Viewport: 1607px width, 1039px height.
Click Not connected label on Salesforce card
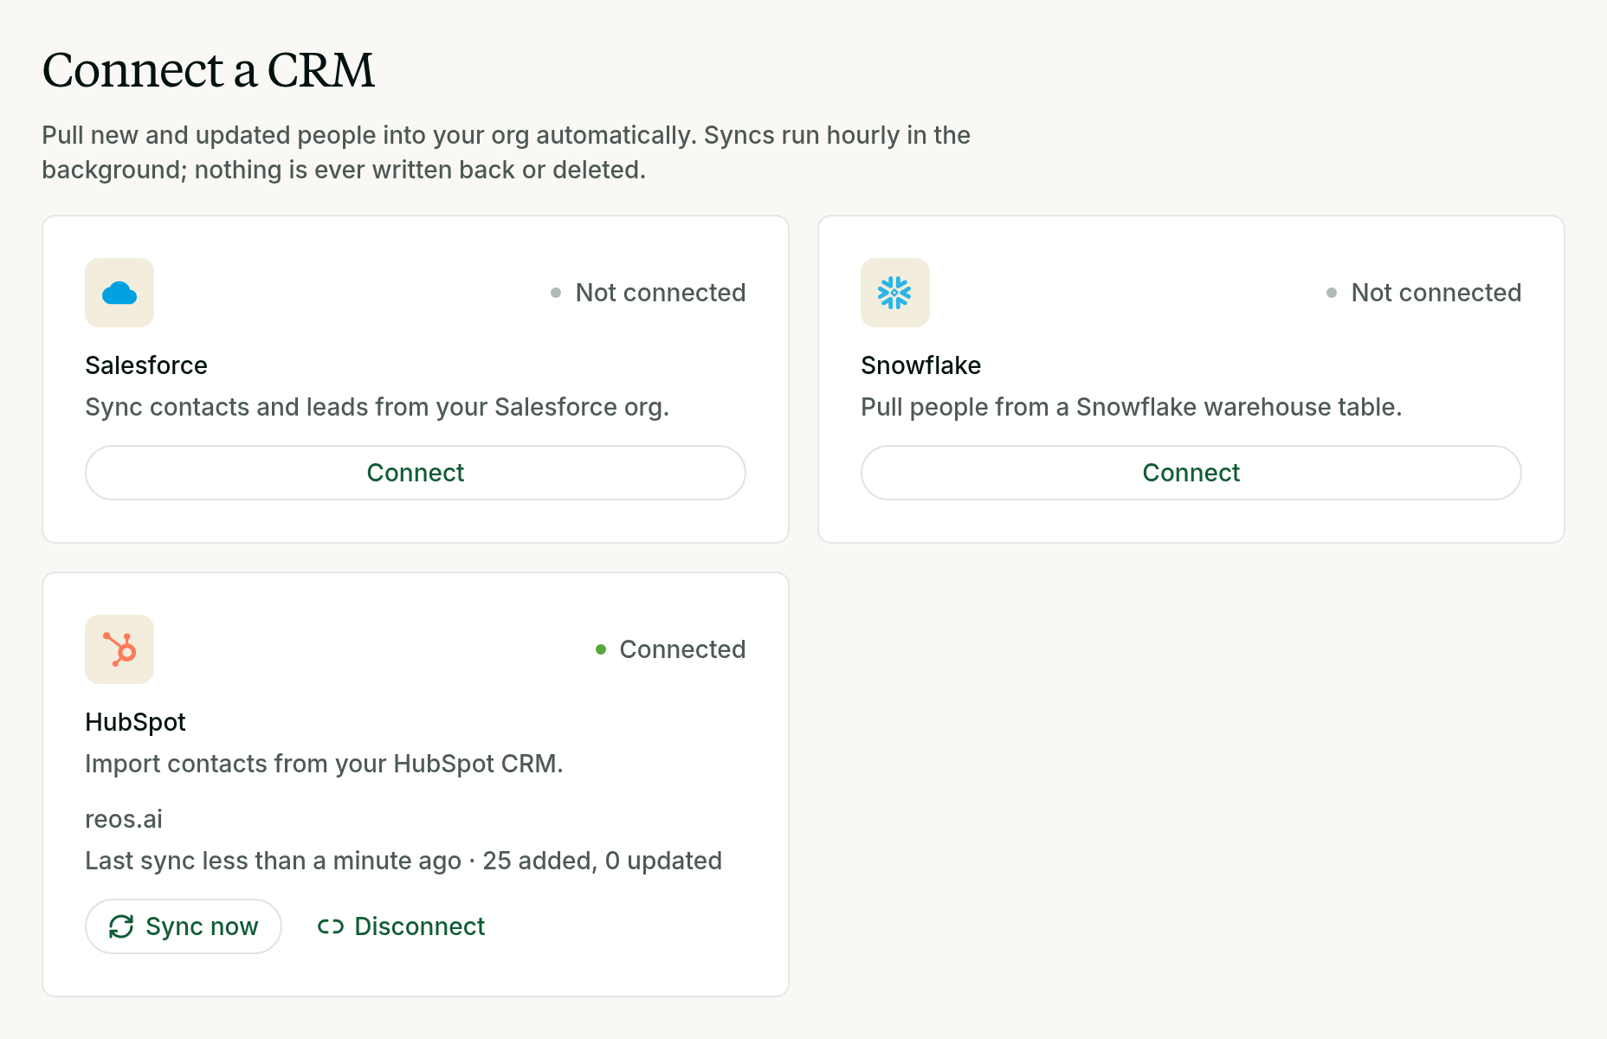tap(661, 293)
